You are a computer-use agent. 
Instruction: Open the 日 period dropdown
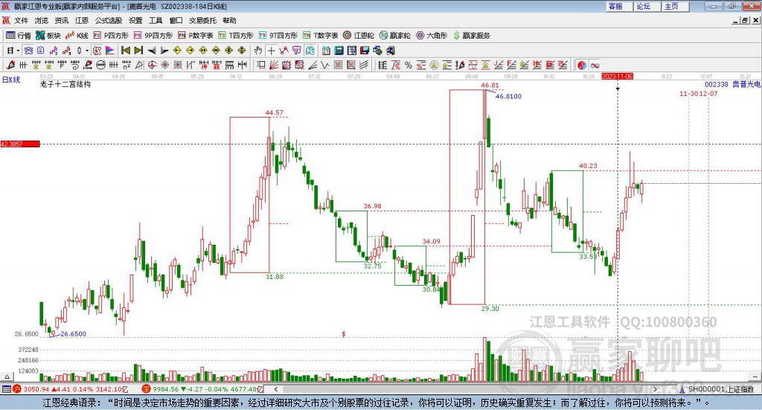(x=13, y=51)
